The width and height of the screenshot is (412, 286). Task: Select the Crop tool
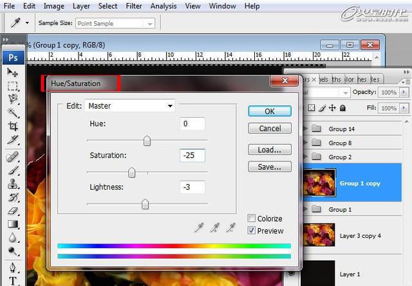tap(12, 126)
